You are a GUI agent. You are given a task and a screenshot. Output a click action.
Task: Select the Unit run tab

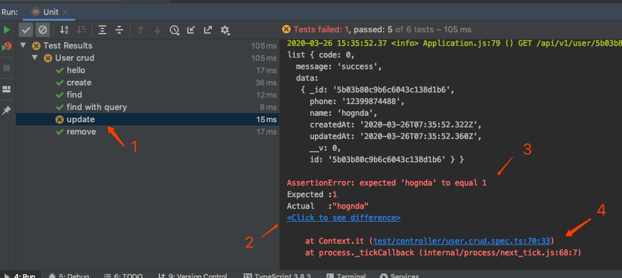coord(50,12)
